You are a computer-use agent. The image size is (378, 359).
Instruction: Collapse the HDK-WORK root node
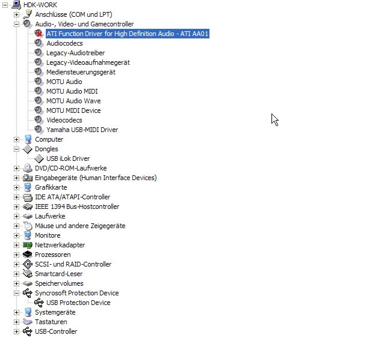point(5,5)
